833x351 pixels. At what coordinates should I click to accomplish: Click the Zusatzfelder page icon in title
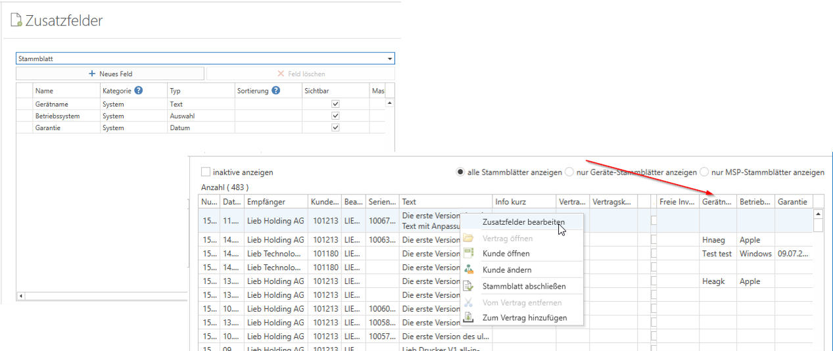[16, 20]
